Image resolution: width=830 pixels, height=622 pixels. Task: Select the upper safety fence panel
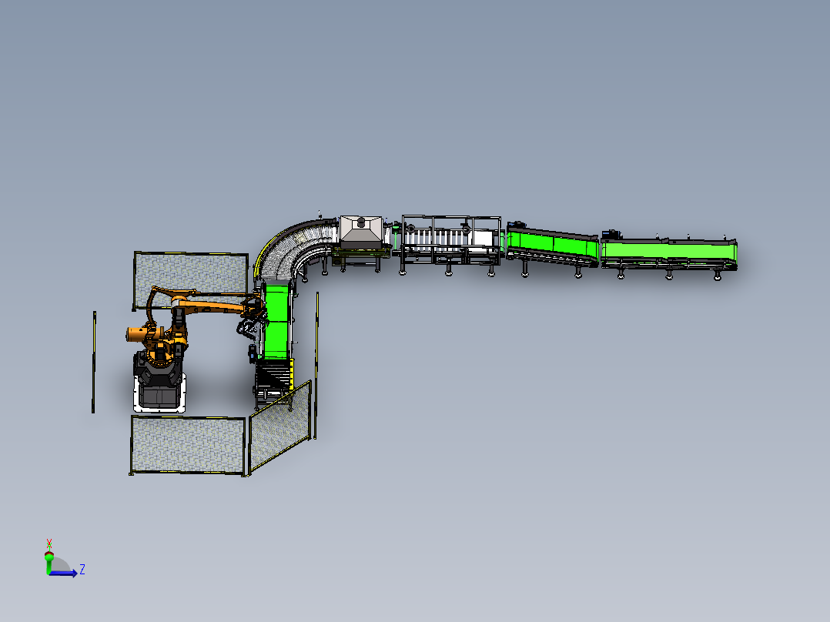[191, 280]
